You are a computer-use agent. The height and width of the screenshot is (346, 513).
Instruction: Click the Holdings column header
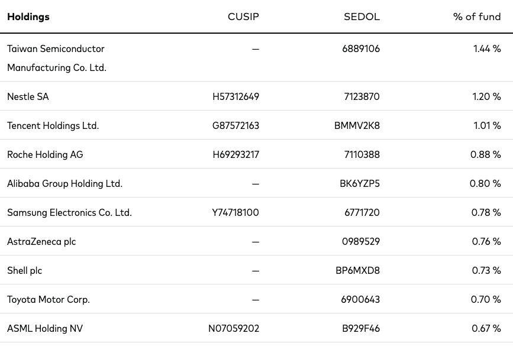[28, 17]
